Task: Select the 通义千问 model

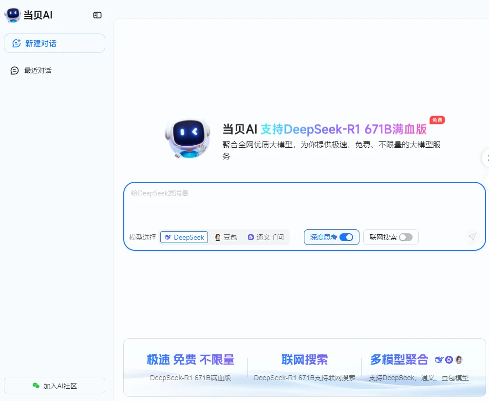Action: tap(266, 237)
